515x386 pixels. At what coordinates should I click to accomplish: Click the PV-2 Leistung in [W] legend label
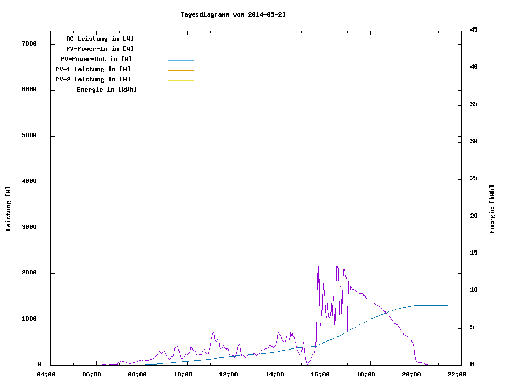point(93,79)
